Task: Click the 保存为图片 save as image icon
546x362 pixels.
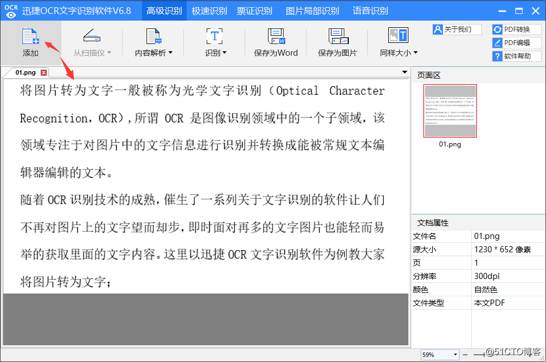Action: click(338, 36)
